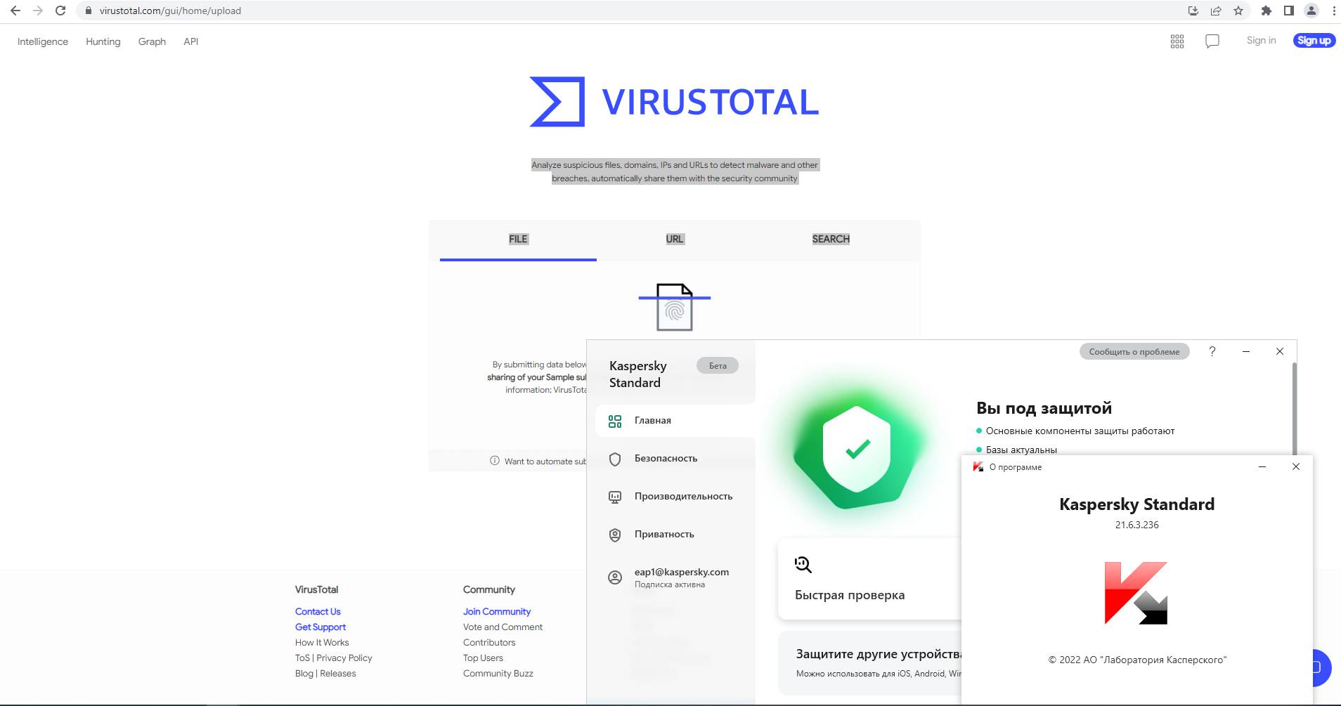
Task: Open the browser extensions puzzle icon
Action: coord(1266,11)
